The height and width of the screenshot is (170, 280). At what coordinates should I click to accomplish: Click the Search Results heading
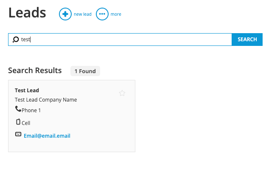(x=35, y=71)
